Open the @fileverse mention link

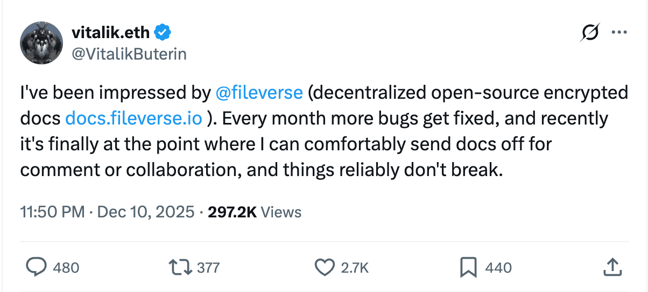tap(259, 92)
